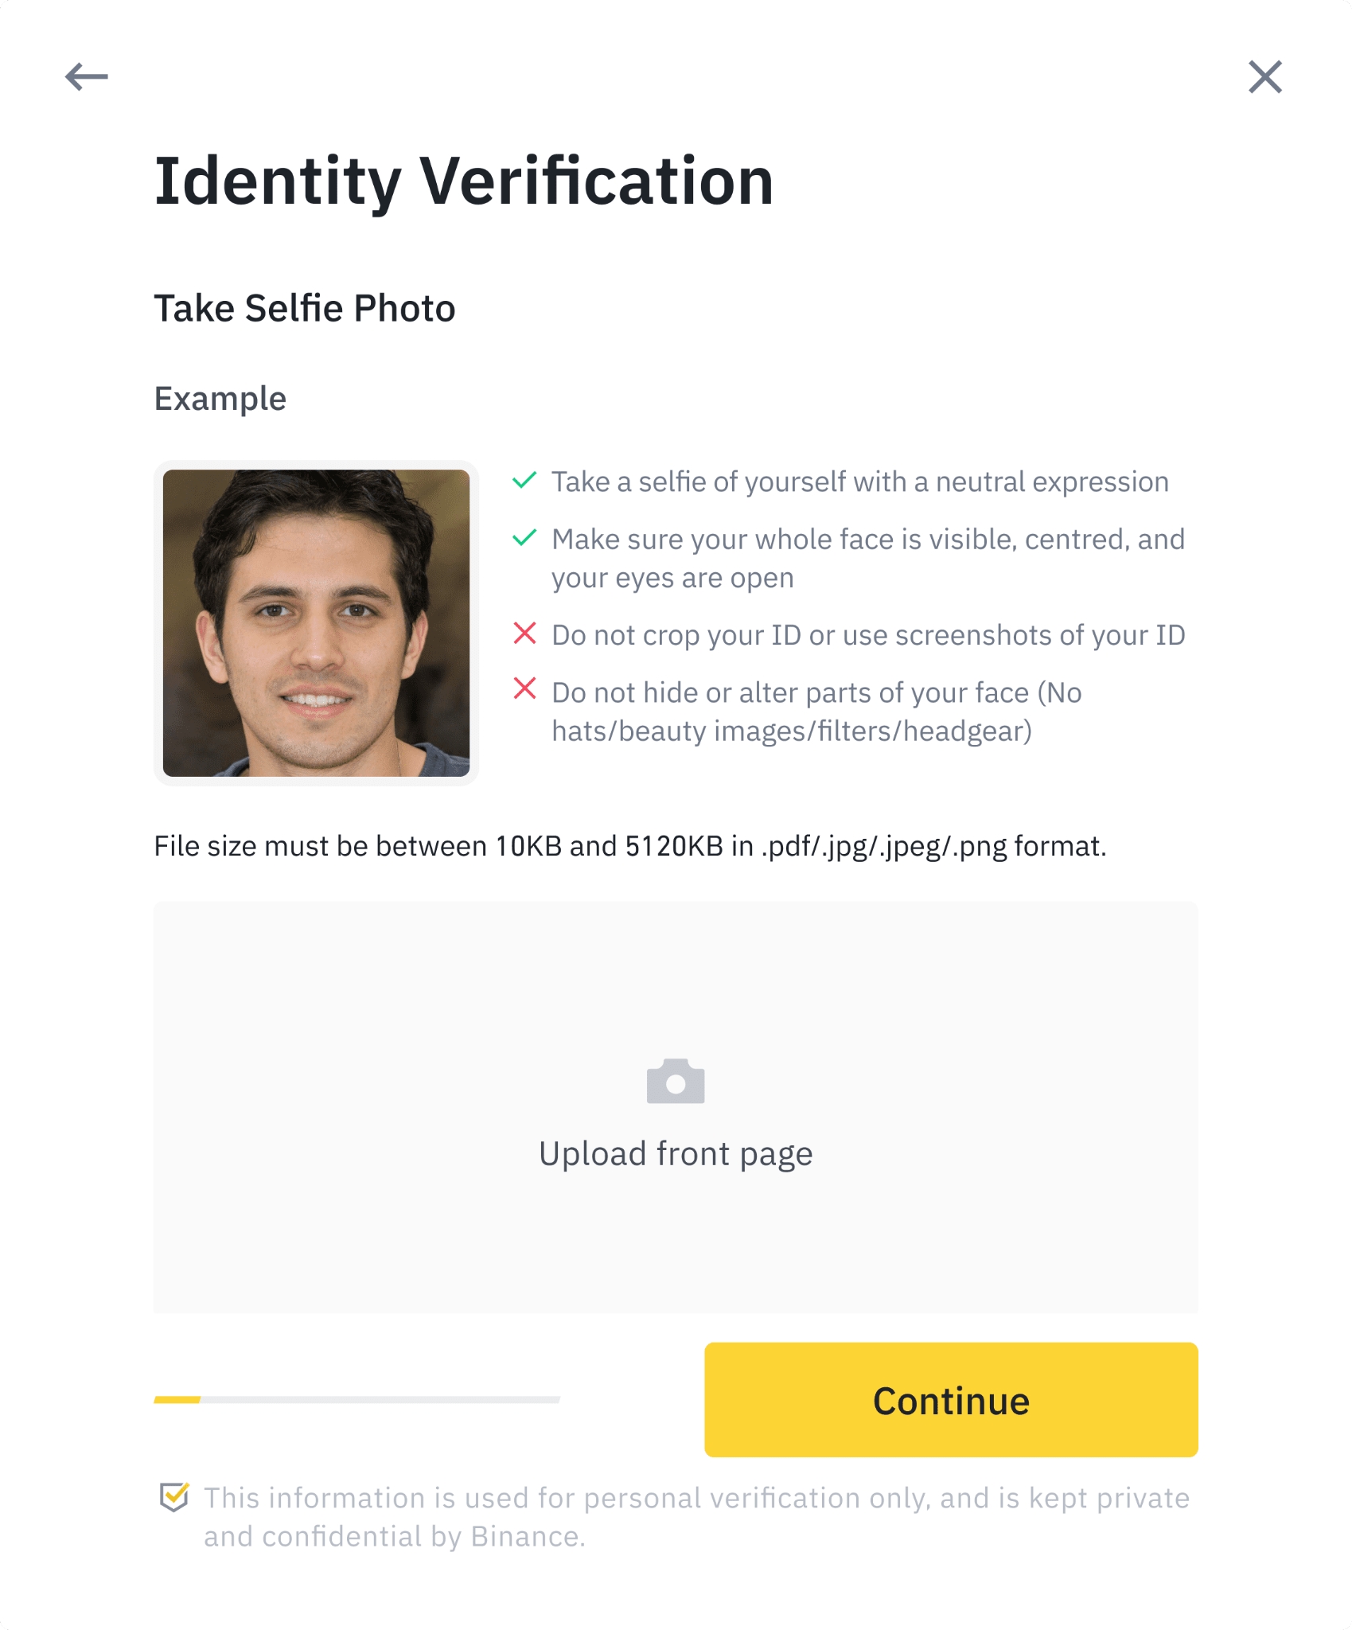1352x1630 pixels.
Task: Click the 'Example' label
Action: point(220,399)
